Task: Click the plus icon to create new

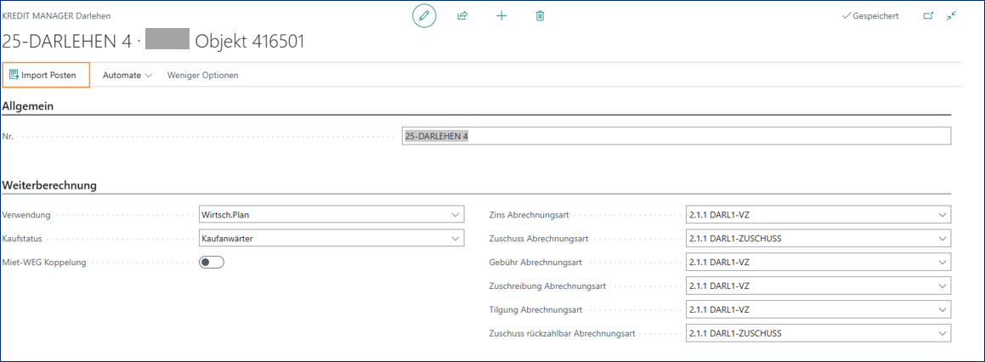Action: [x=501, y=16]
